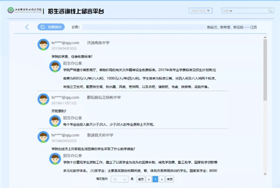Click the 公告 label
This screenshot has height=188, width=280.
76,27
